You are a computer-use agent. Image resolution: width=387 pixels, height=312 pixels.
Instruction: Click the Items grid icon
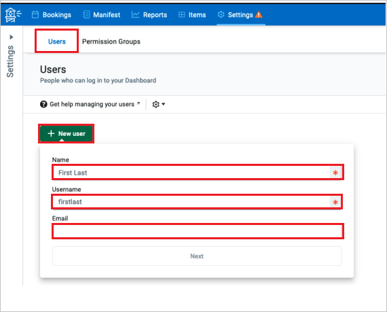click(x=182, y=15)
